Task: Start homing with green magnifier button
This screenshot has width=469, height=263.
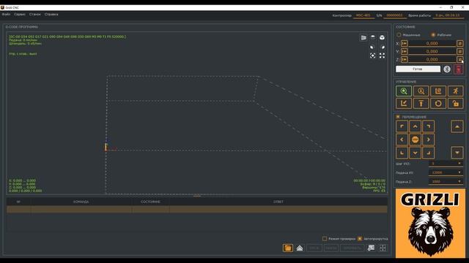Action: pos(404,91)
